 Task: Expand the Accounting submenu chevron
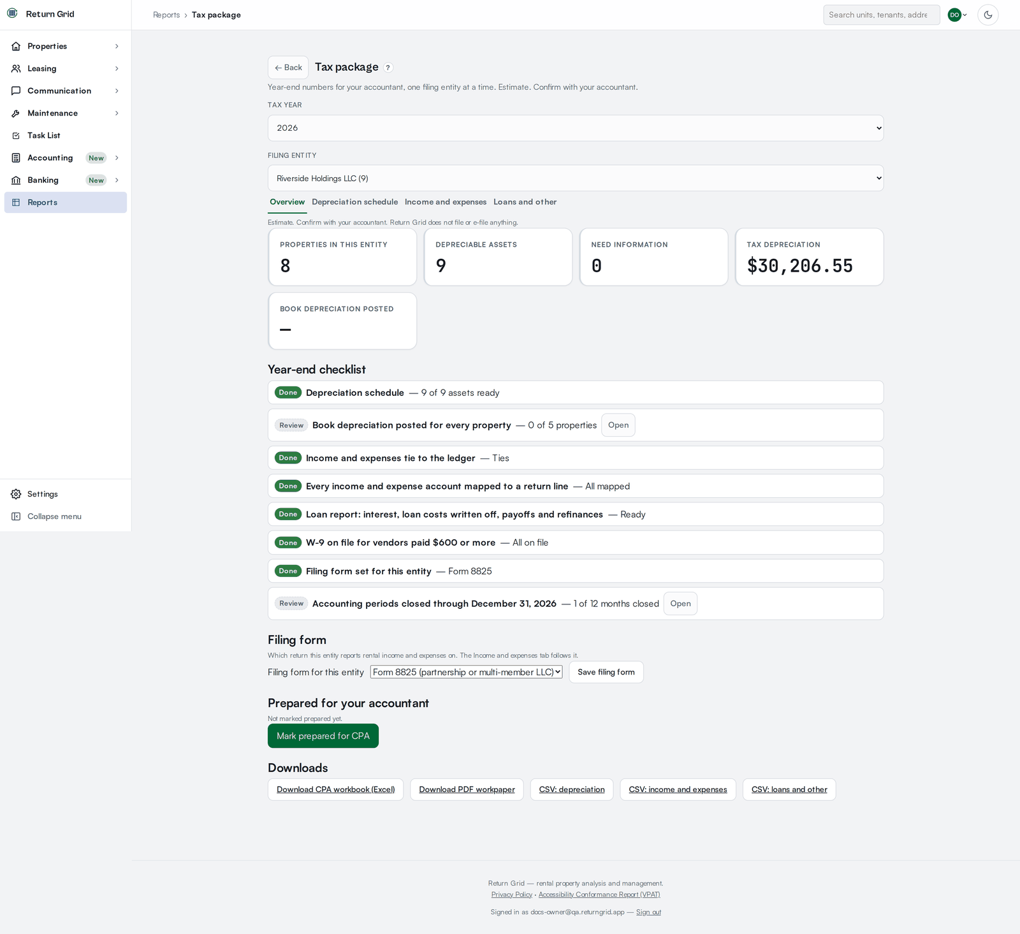pyautogui.click(x=117, y=158)
